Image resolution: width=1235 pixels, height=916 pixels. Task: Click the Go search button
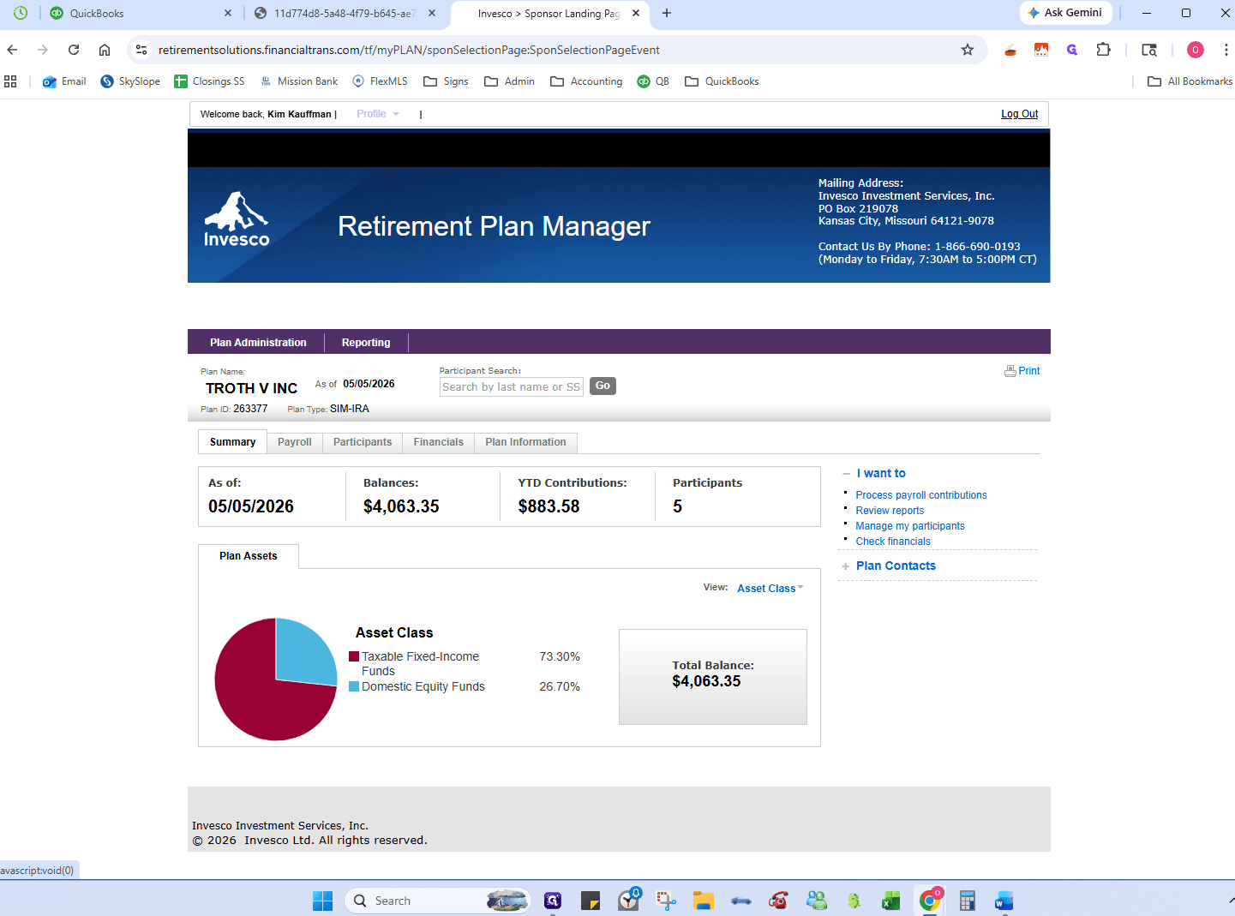[x=603, y=386]
